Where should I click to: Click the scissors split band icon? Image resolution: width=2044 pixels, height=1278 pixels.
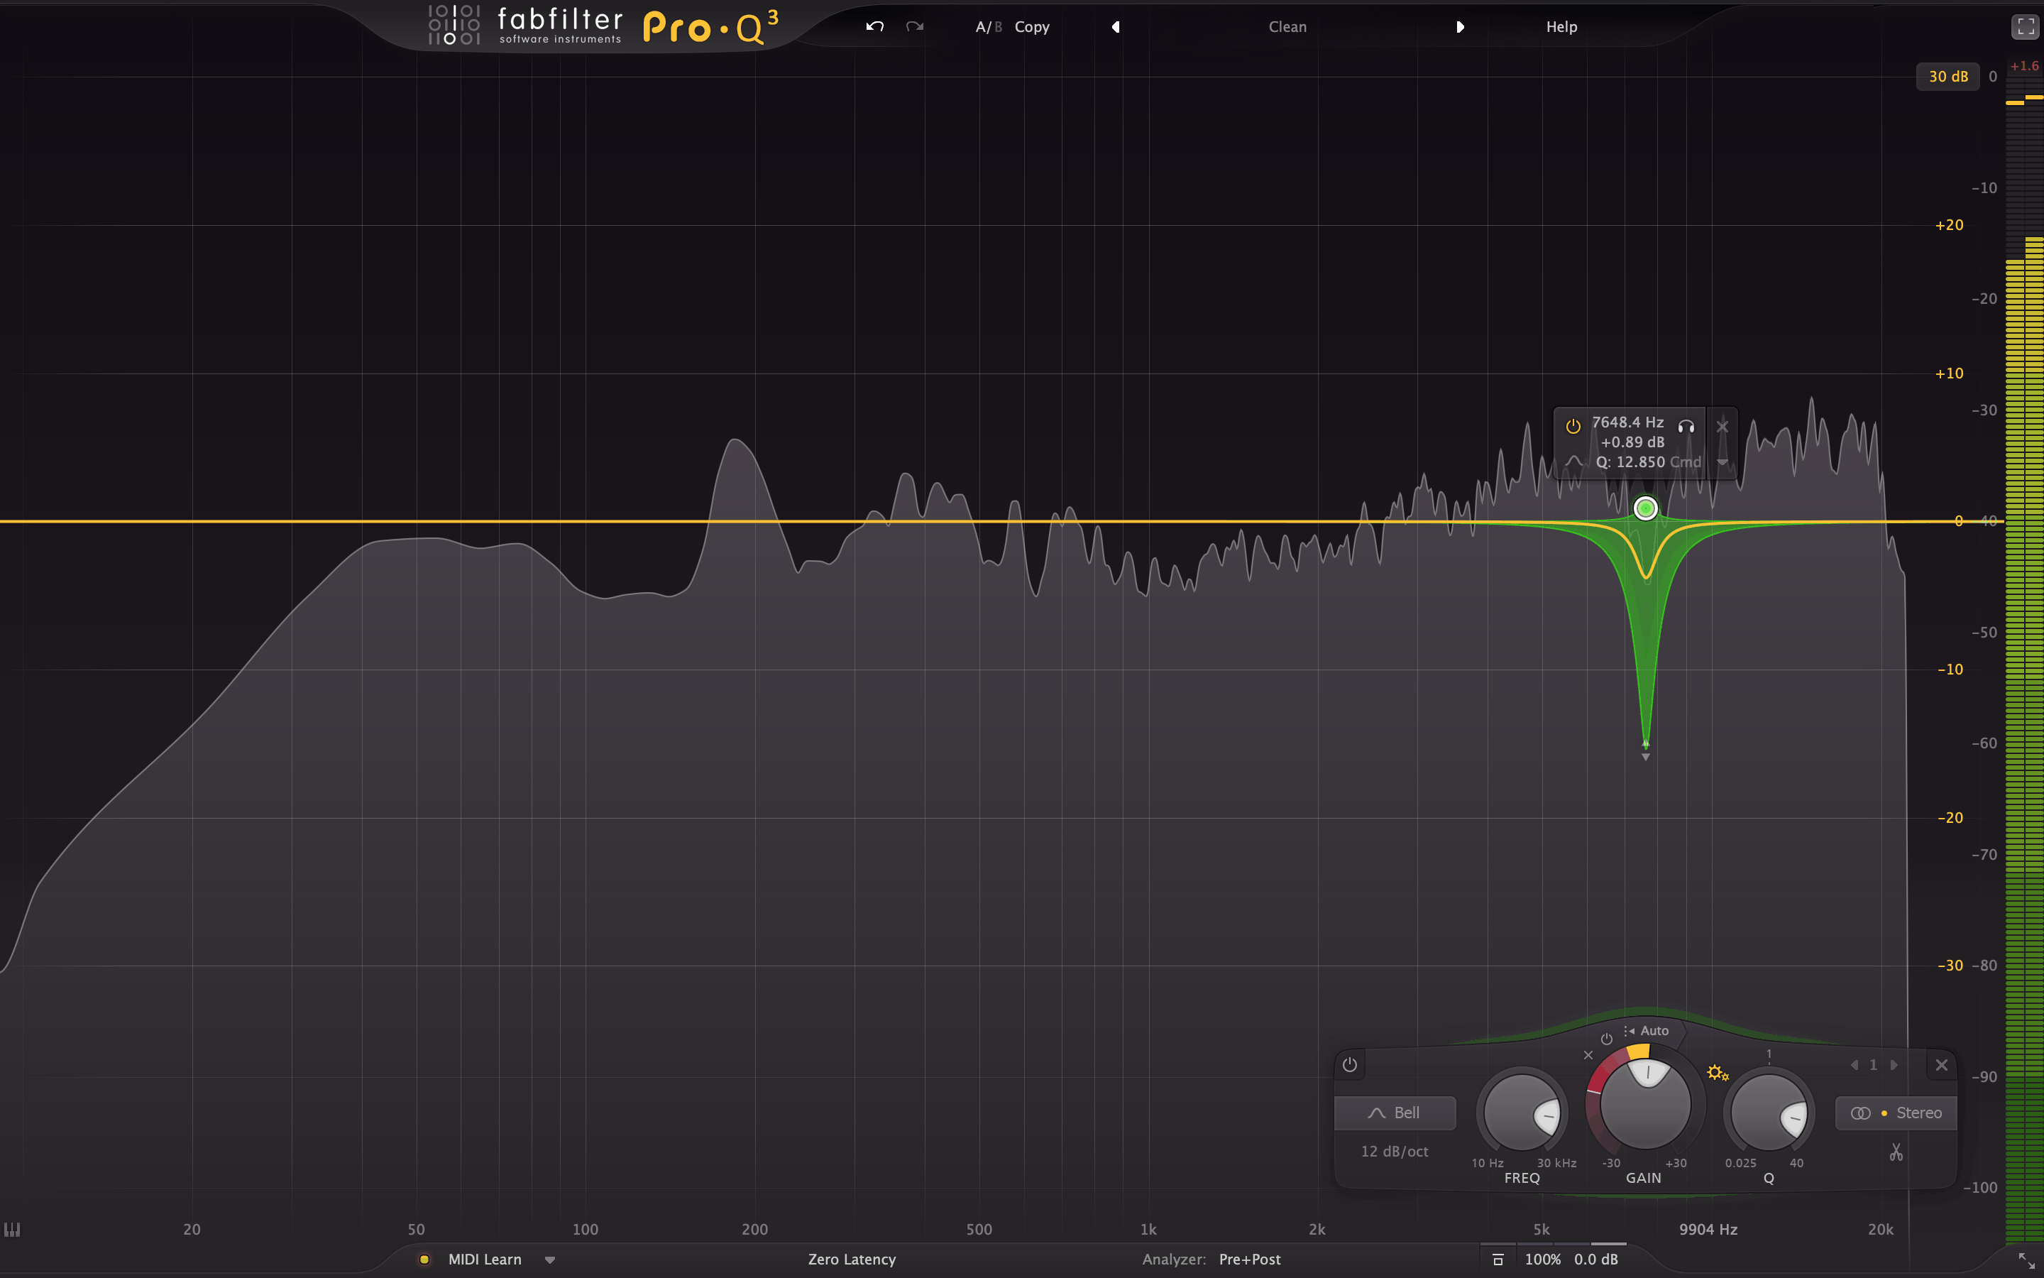[x=1896, y=1152]
